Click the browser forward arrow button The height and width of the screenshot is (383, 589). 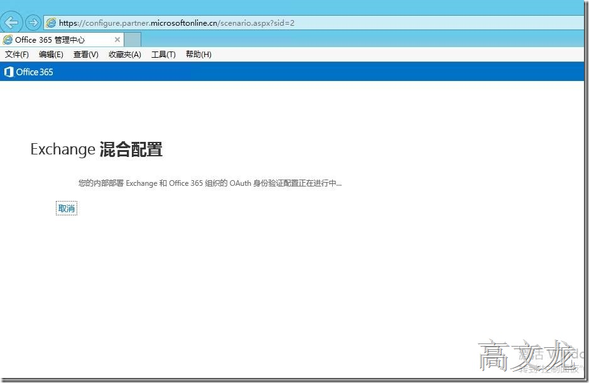33,23
